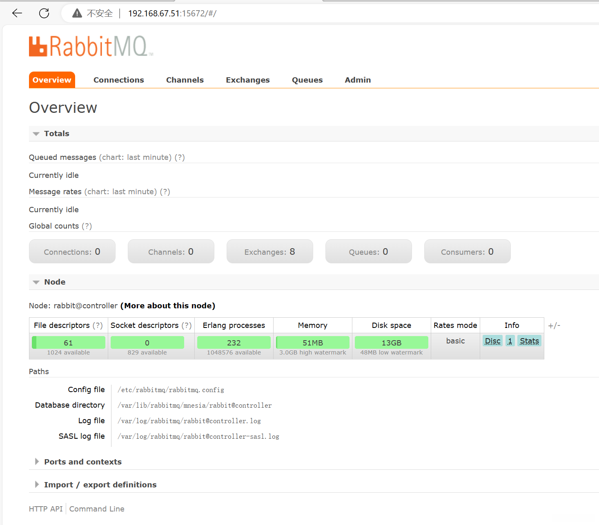This screenshot has width=599, height=525.
Task: Click the Exchanges: 8 count button
Action: [x=270, y=251]
